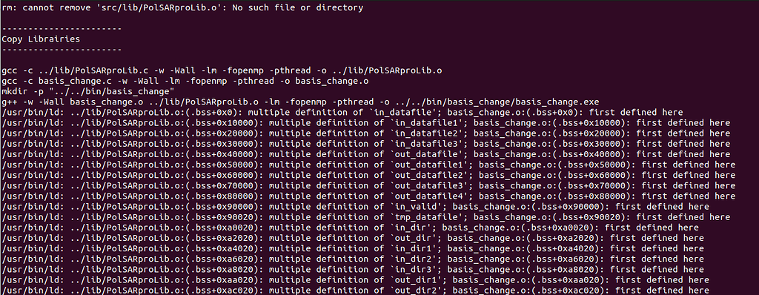The image size is (759, 295).
Task: Click the gcc PolSARproLib.c compile command line
Action: point(222,70)
